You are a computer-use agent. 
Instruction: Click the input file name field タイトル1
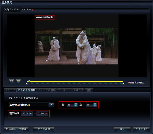(85, 10)
